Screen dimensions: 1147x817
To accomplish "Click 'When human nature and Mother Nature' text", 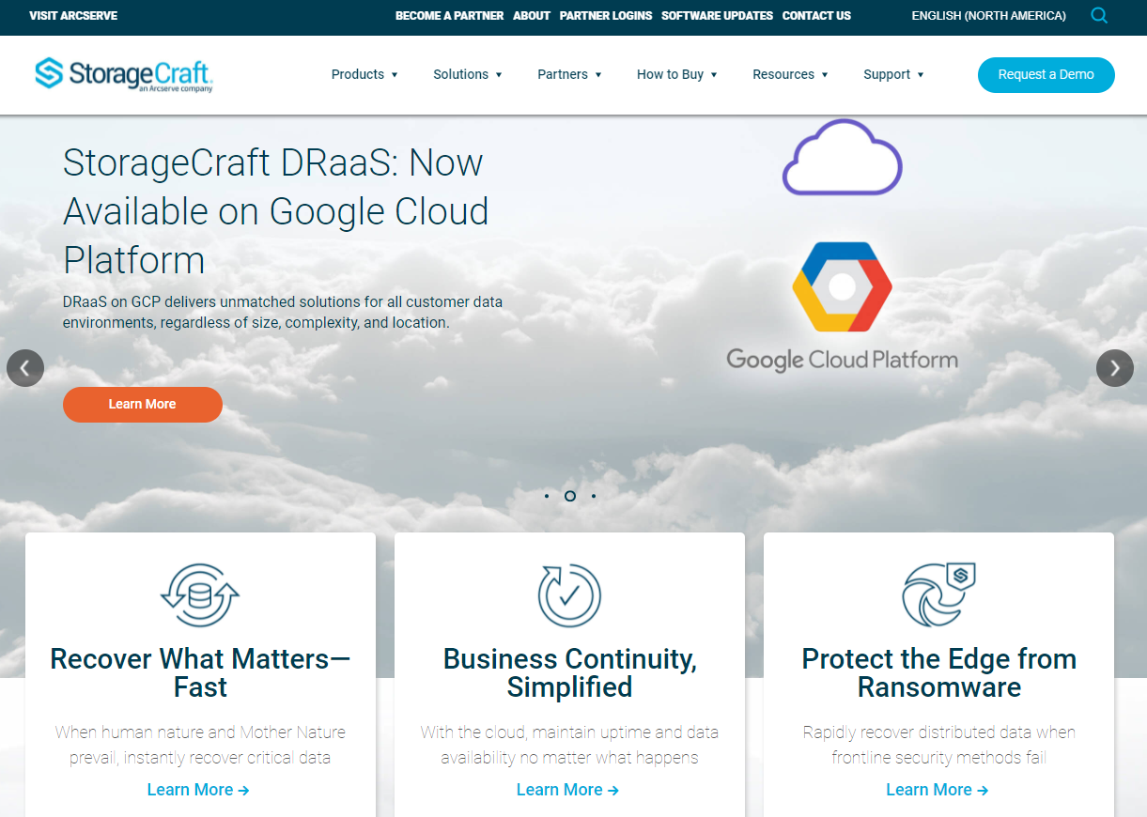I will tap(200, 745).
